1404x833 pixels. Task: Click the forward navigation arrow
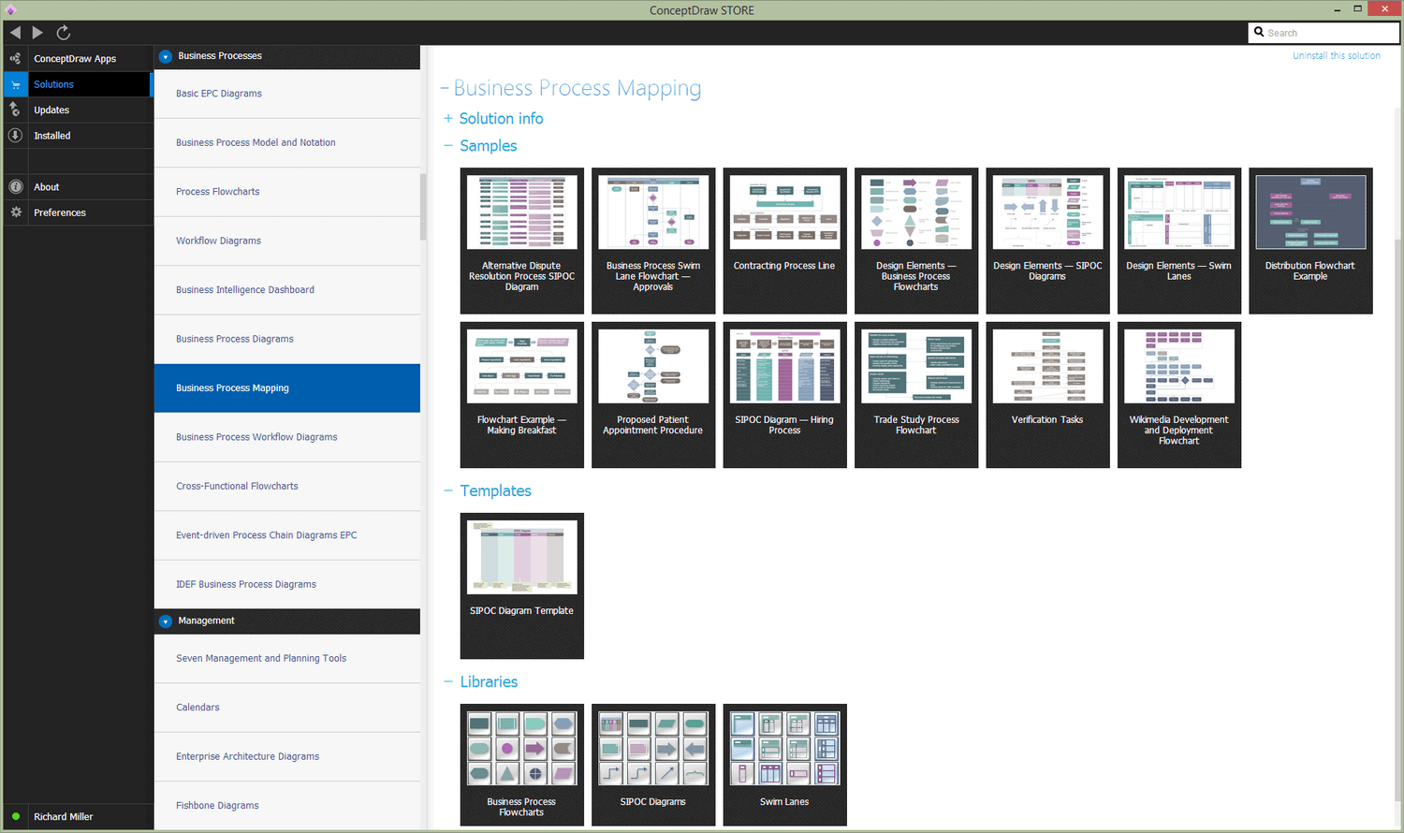coord(37,33)
